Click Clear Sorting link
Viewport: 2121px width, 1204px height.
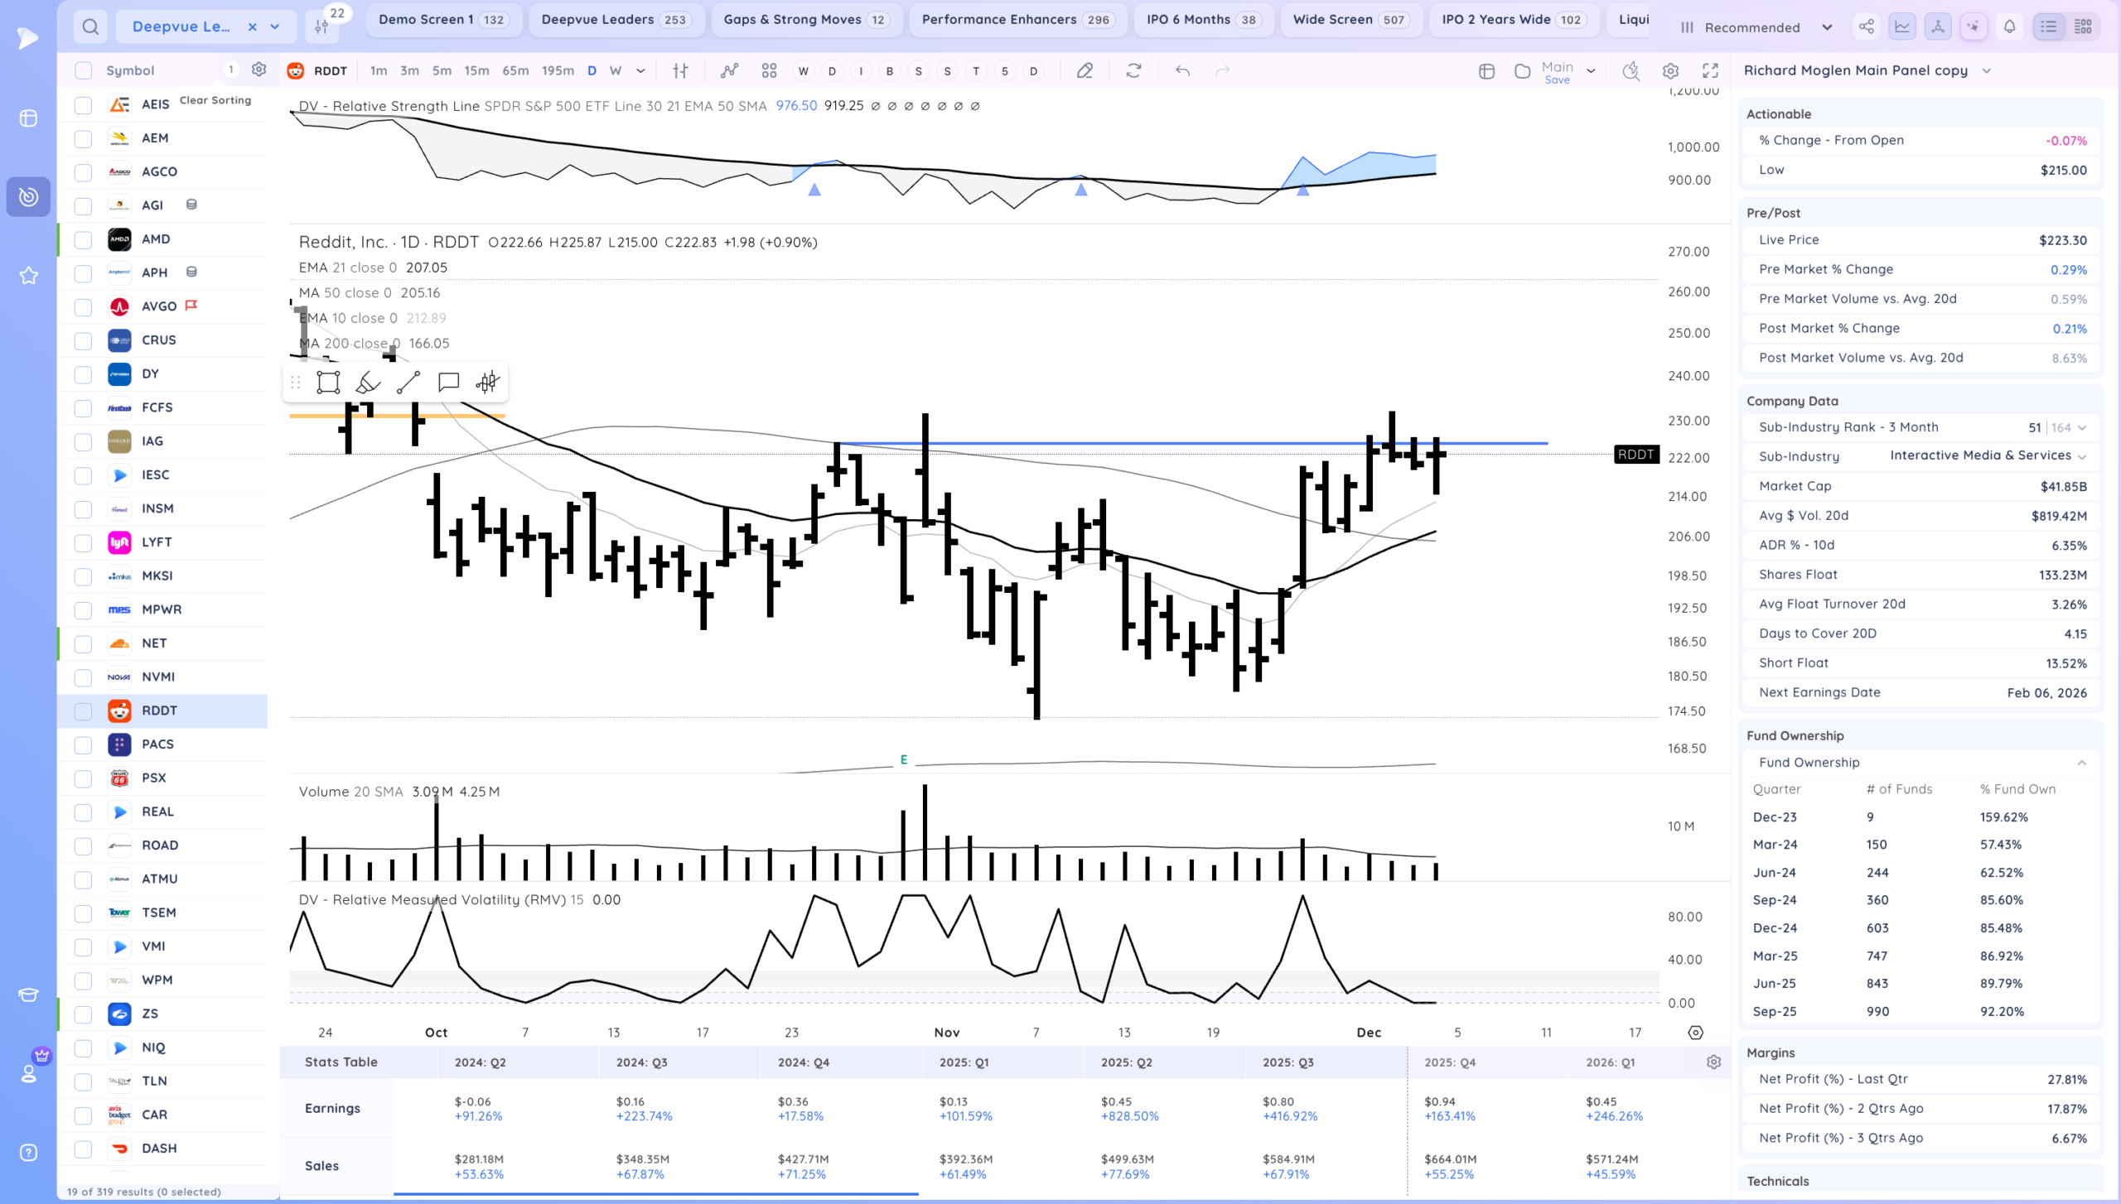point(215,100)
